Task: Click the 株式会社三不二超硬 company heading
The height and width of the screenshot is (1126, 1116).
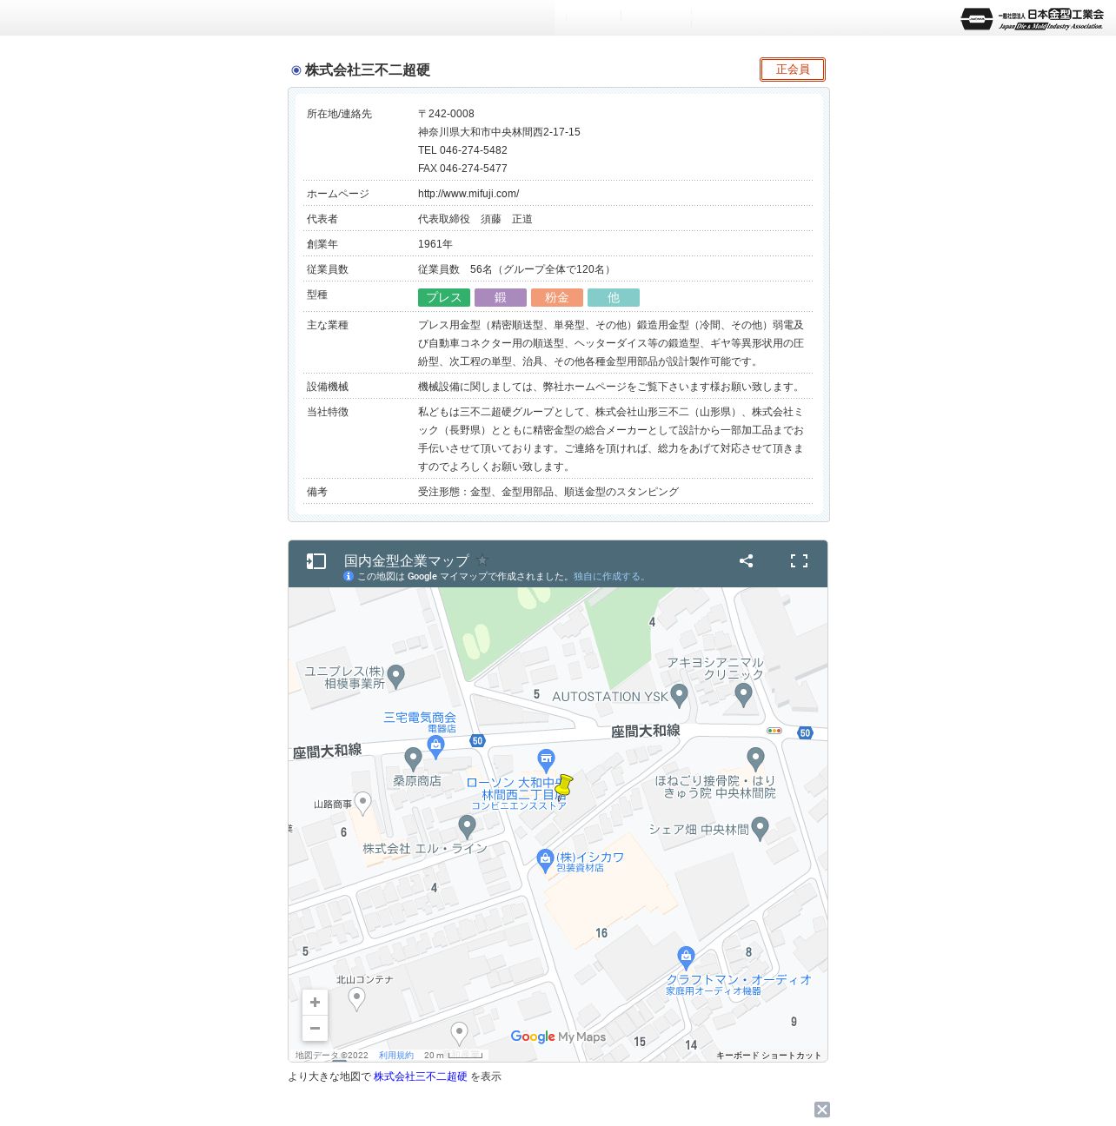Action: [x=368, y=70]
